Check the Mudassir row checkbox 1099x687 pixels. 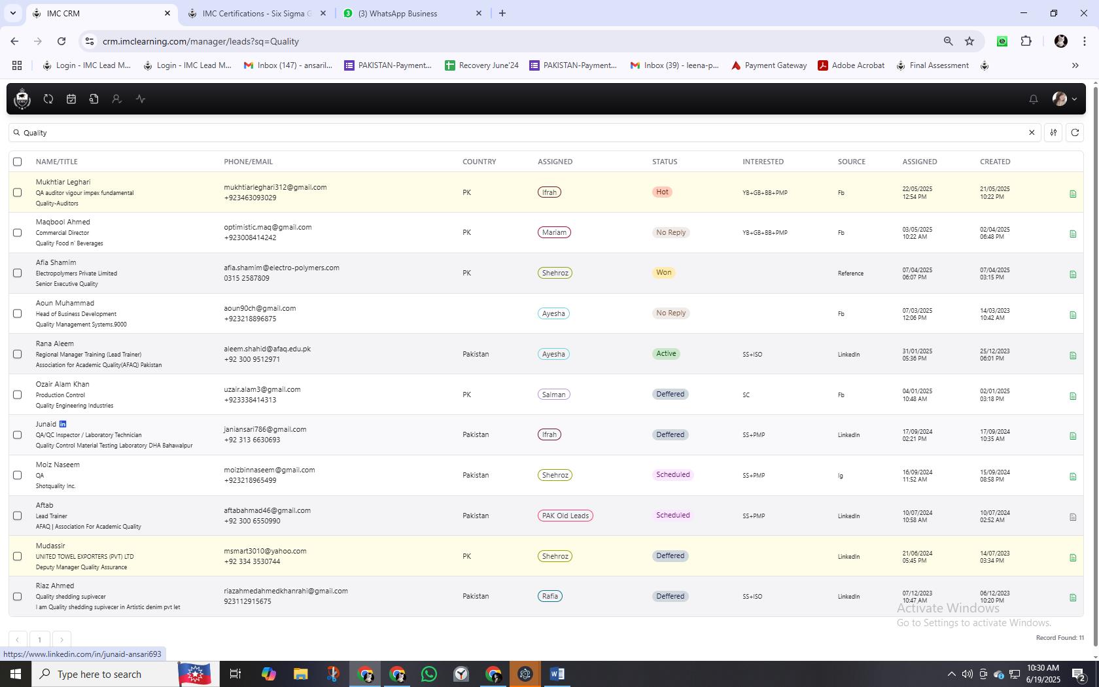18,556
